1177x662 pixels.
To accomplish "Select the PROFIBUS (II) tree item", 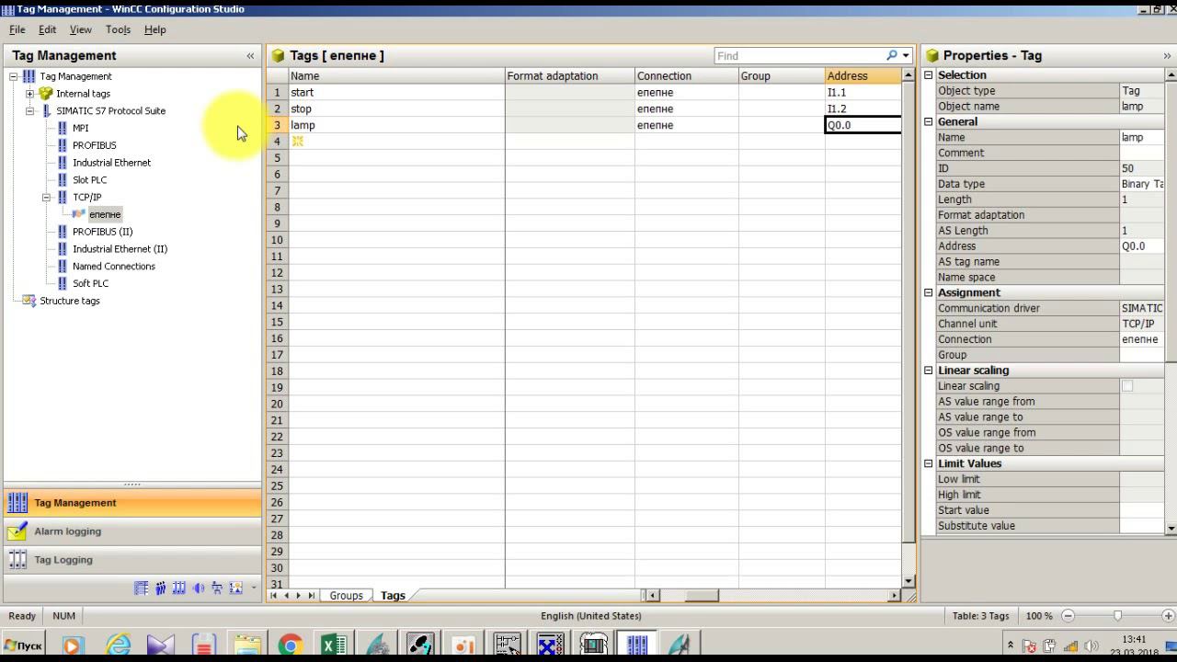I will point(103,232).
